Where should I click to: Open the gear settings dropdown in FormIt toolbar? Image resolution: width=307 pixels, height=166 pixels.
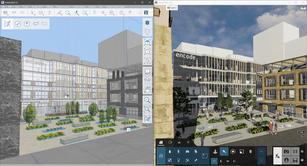pyautogui.click(x=122, y=13)
